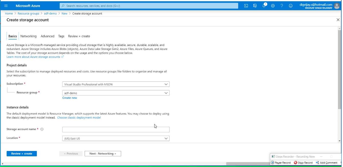Click the Microsoft Azure home title
Screen dimensions: 343x167
[x=28, y=6]
